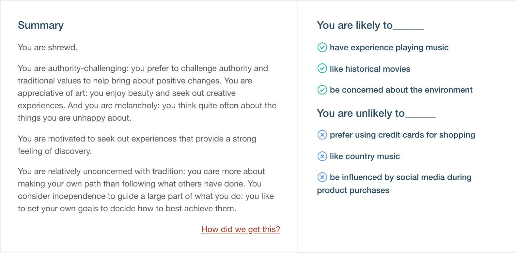
Task: Click the authority-challenging paragraph
Action: [x=147, y=93]
